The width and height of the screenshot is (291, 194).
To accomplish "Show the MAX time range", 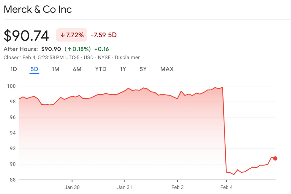I will tap(167, 69).
